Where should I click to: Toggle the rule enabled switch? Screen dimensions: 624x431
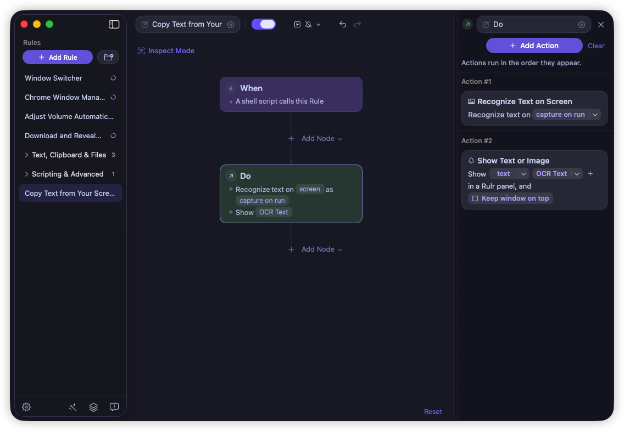click(x=264, y=24)
